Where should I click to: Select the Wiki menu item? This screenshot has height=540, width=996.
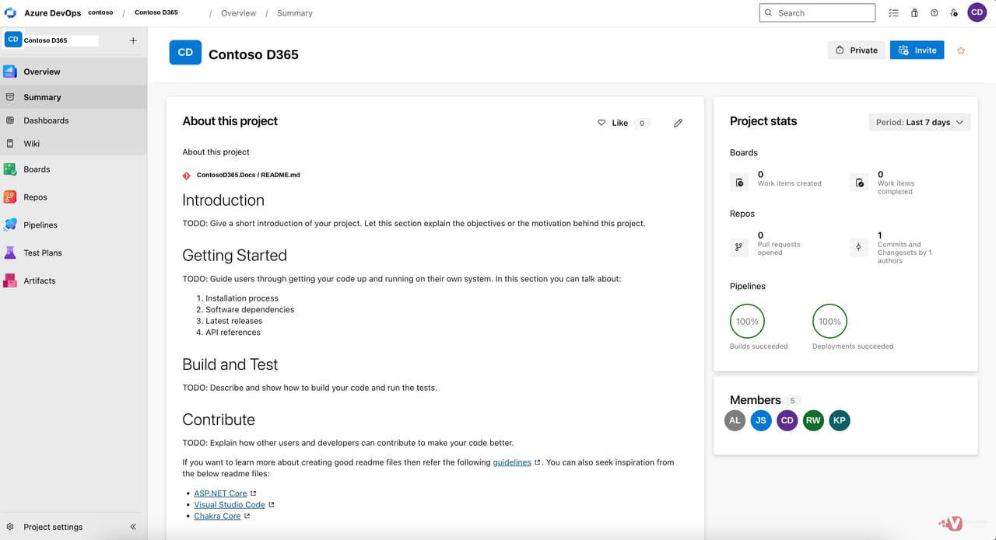coord(73,144)
